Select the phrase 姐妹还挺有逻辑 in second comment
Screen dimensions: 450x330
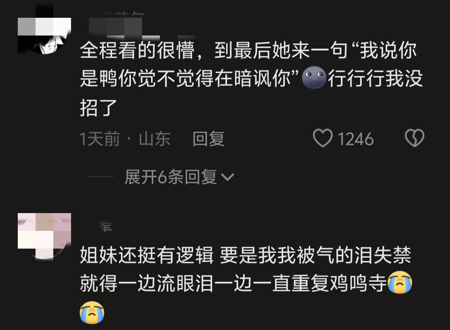pyautogui.click(x=147, y=256)
